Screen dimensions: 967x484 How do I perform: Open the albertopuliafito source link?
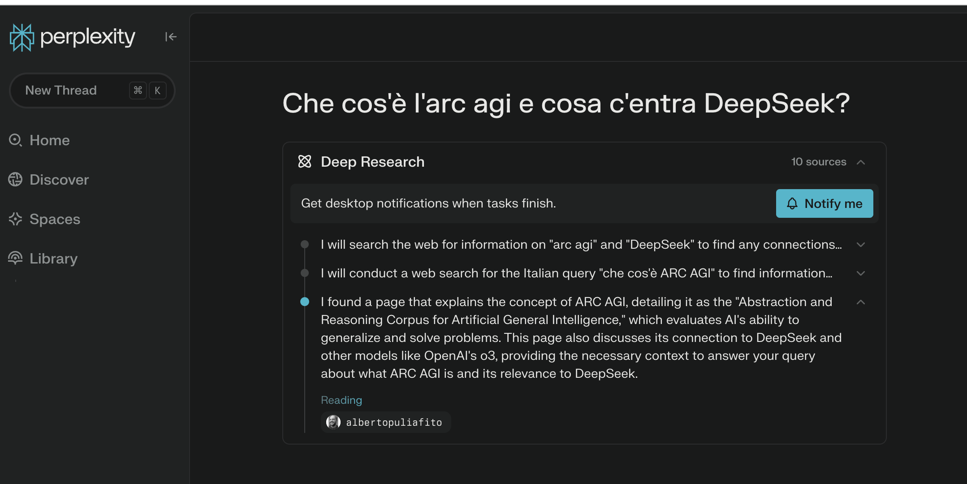[x=386, y=422]
